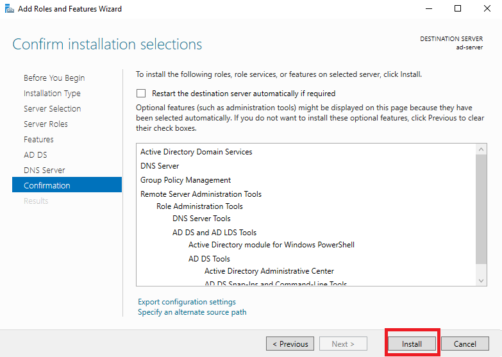Cancel the wizard
Image resolution: width=502 pixels, height=357 pixels.
pos(465,344)
